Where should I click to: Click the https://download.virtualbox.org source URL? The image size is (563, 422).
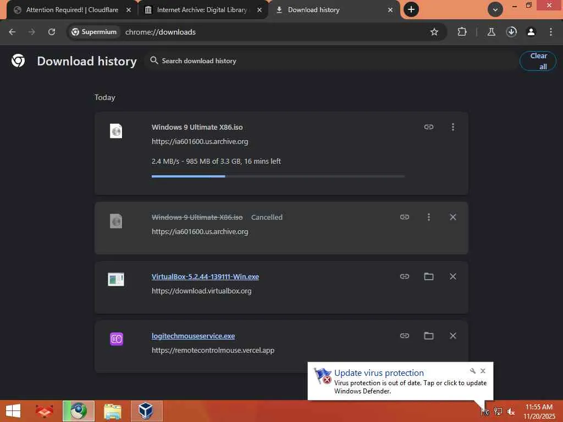click(201, 291)
